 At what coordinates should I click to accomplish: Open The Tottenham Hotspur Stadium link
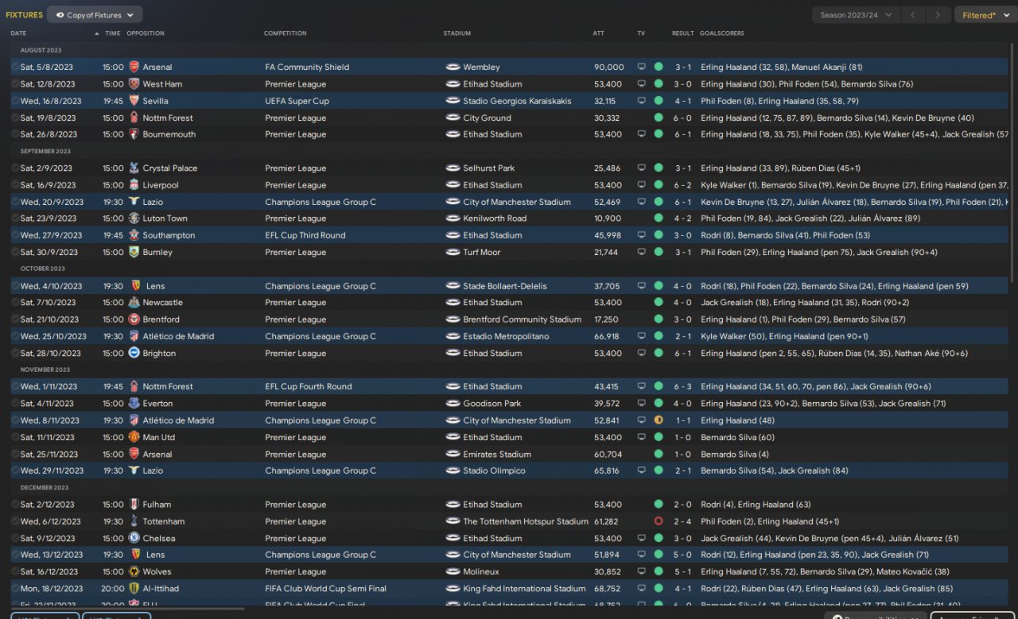(526, 521)
